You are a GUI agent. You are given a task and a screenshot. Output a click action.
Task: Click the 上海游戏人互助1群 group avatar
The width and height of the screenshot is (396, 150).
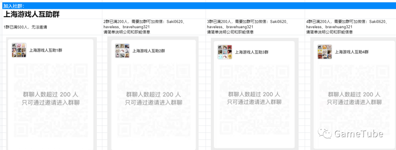(19, 50)
